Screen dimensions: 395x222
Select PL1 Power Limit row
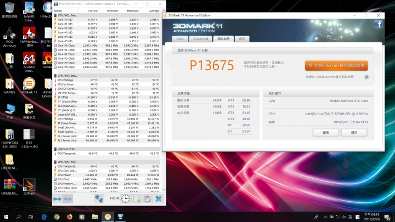click(107, 136)
